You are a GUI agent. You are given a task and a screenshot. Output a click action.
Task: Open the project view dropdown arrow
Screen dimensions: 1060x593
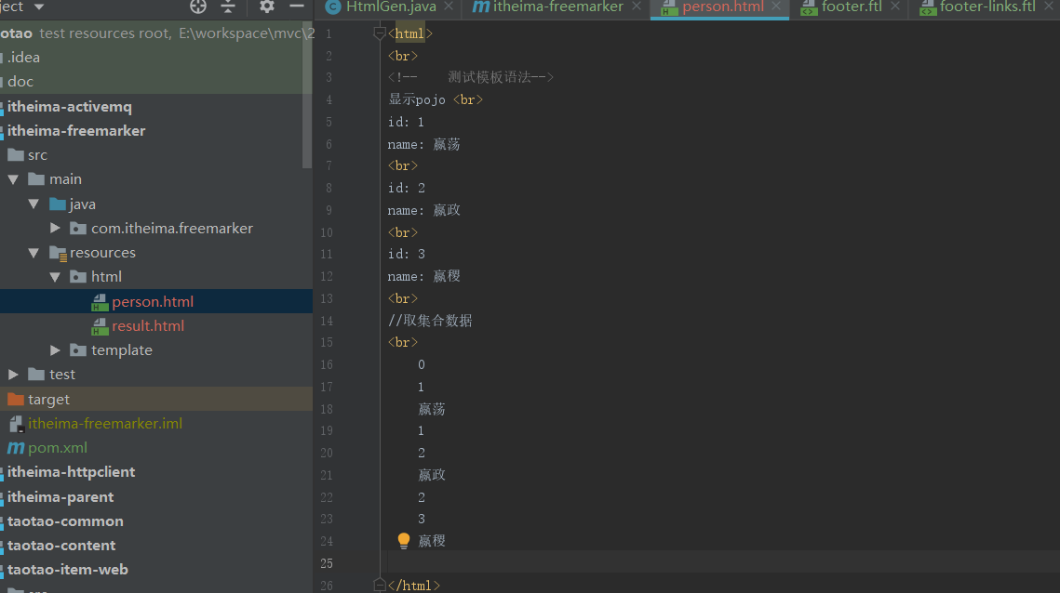(39, 7)
